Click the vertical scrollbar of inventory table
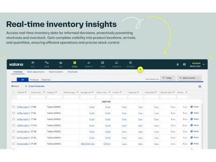 (x=202, y=126)
